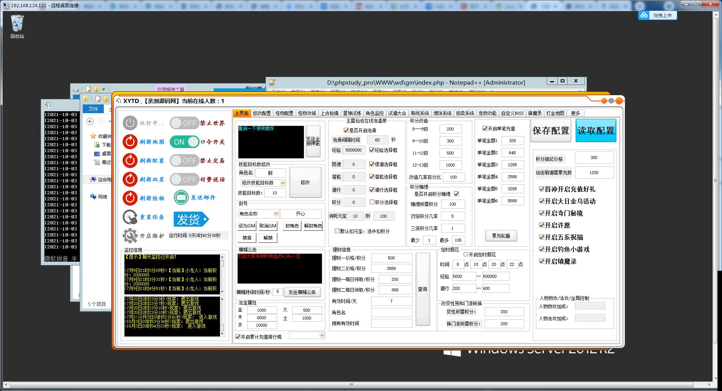Expand the 角色名称 combo box

(276, 214)
